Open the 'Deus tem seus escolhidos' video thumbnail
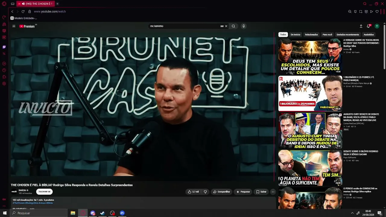Screen dimensions: 386x217 (310, 56)
